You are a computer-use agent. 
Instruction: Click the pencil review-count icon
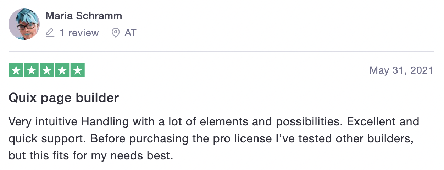point(50,33)
